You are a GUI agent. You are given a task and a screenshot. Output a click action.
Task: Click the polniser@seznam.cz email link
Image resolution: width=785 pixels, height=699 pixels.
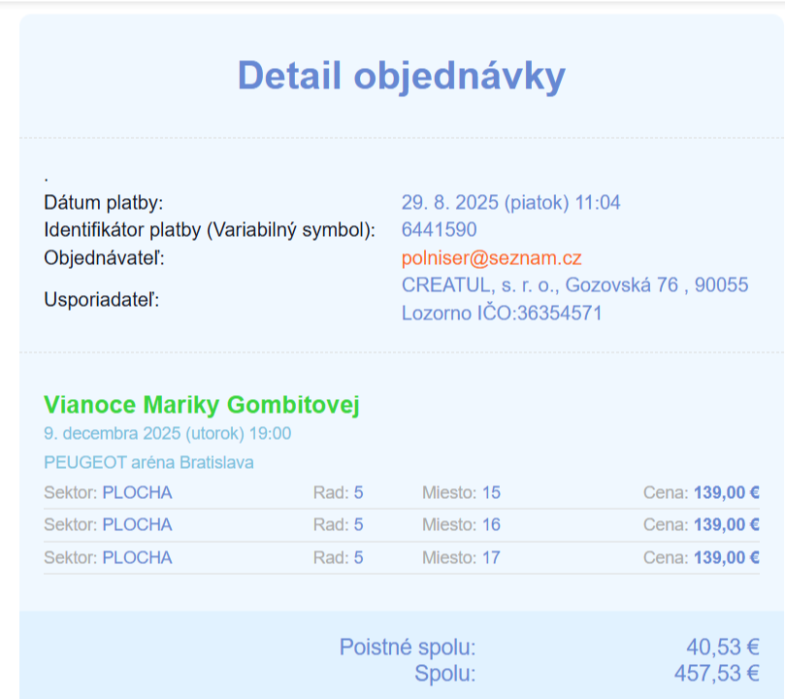coord(491,258)
